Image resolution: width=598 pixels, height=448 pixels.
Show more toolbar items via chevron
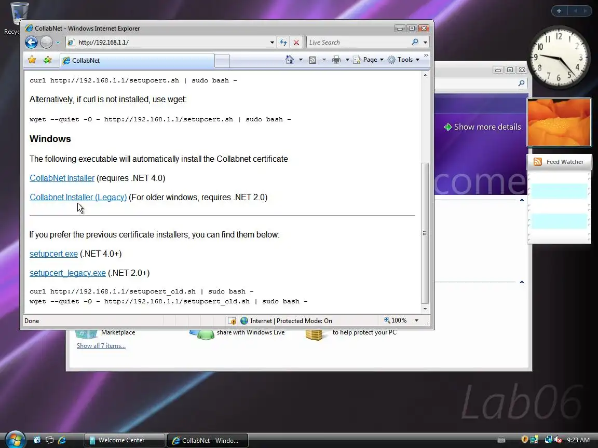[x=426, y=55]
